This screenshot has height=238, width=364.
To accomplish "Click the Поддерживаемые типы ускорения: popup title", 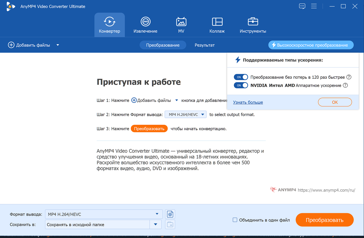I will [283, 60].
